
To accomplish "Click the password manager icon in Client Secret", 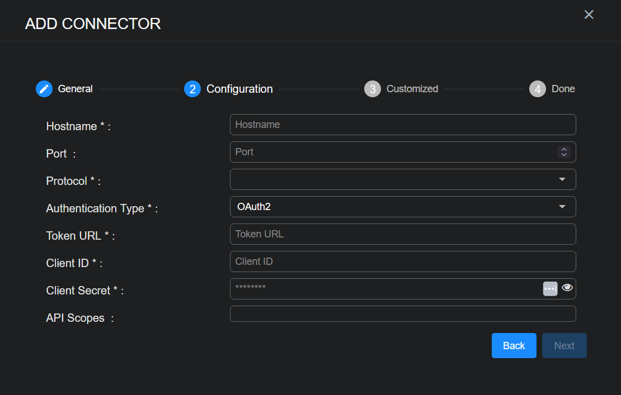I will click(550, 288).
